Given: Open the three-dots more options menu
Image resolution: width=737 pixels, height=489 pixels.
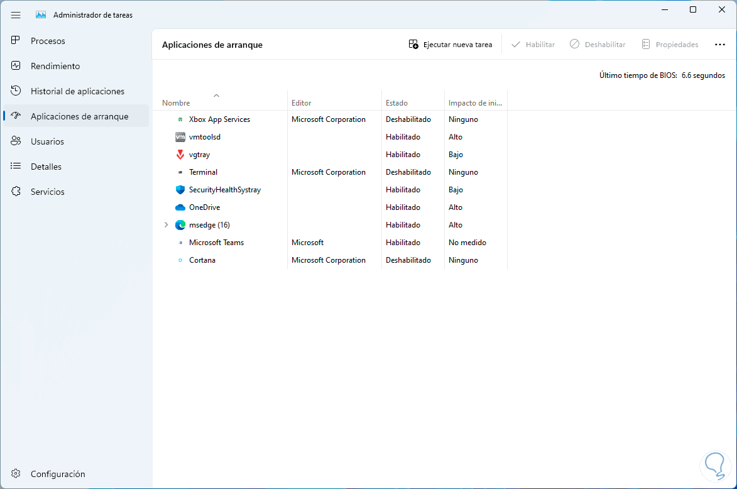Looking at the screenshot, I should pyautogui.click(x=719, y=45).
